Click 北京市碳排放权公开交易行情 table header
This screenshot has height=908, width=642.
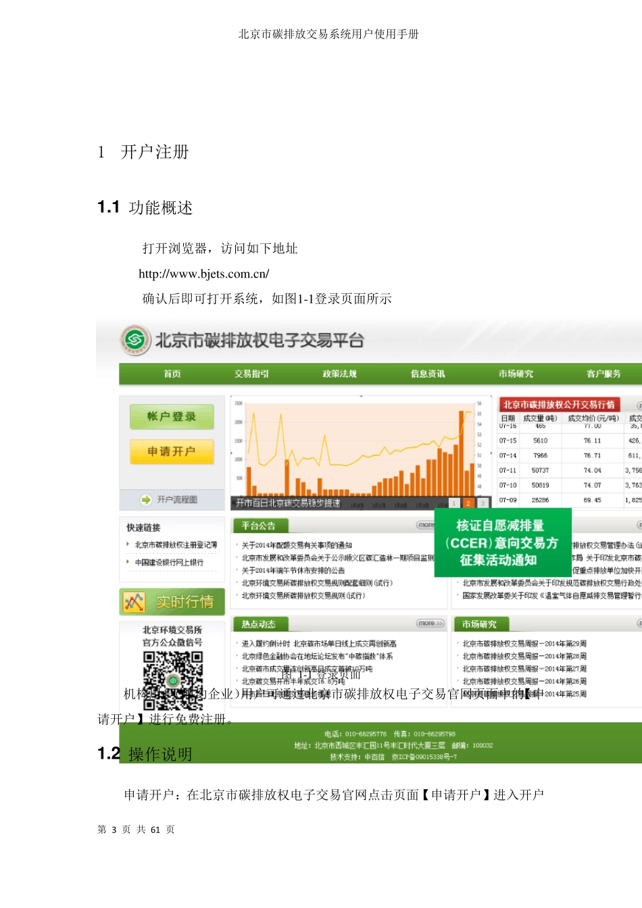(559, 405)
